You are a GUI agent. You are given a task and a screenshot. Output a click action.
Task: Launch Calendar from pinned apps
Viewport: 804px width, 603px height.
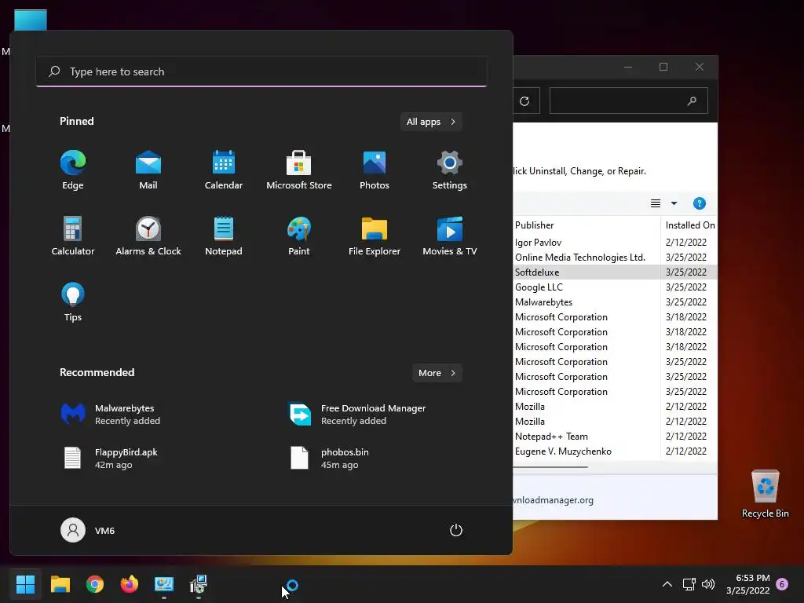click(224, 170)
